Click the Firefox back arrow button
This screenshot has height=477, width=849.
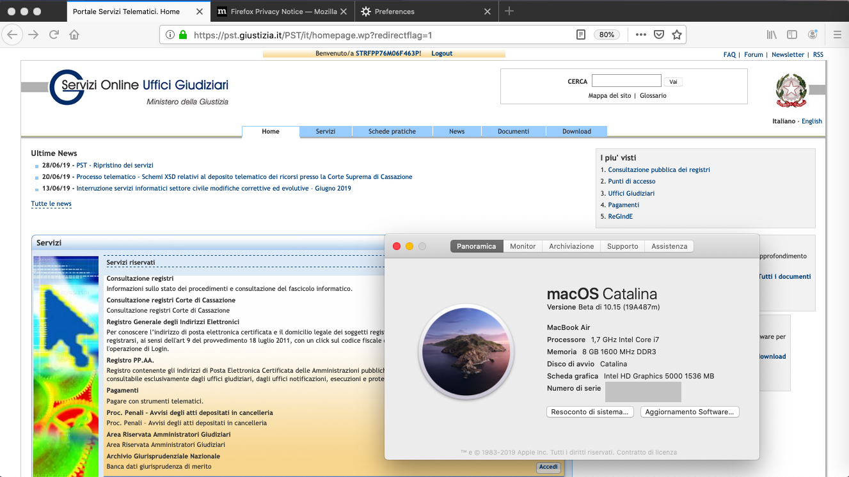[12, 35]
